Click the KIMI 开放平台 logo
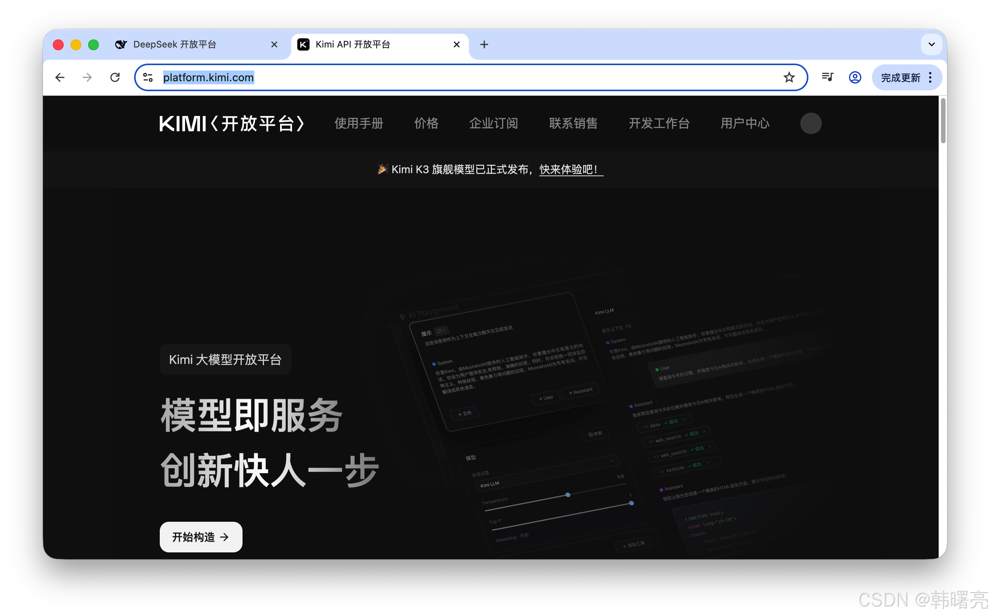Screen dimensions: 990x616 (232, 123)
